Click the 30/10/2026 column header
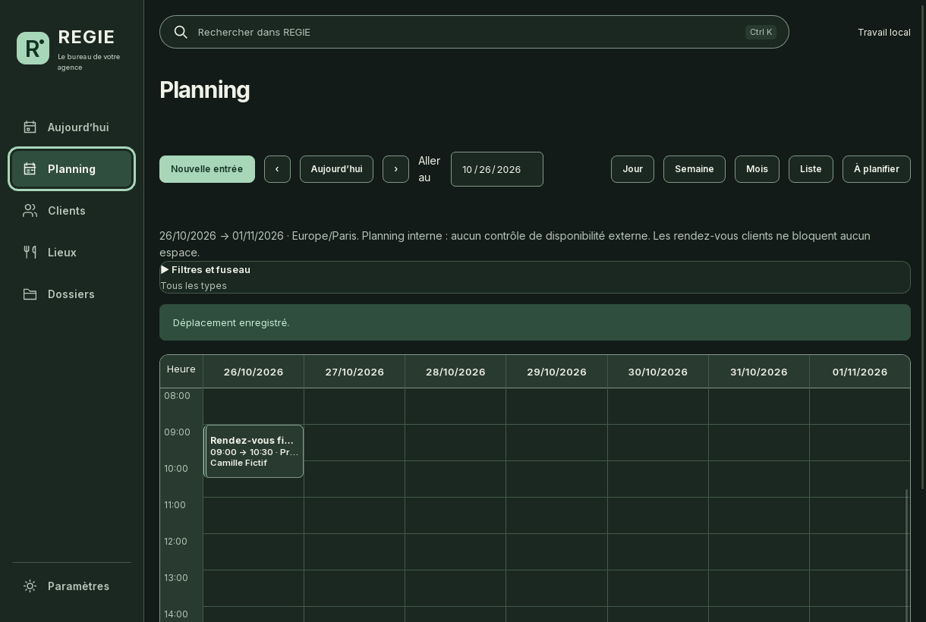926x622 pixels. coord(658,372)
